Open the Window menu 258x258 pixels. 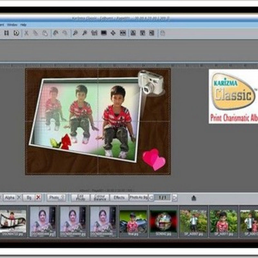(x=12, y=25)
